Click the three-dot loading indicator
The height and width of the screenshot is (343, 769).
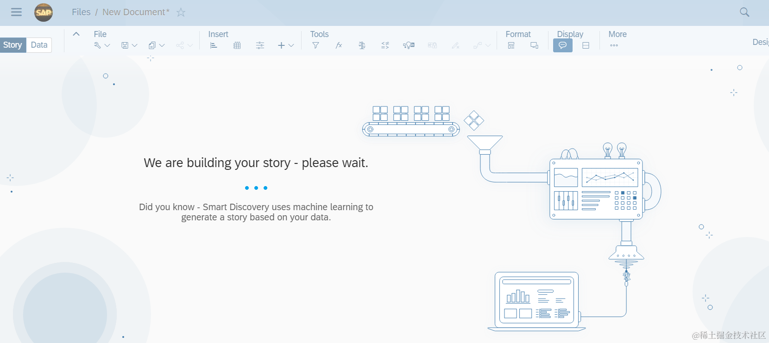(256, 188)
